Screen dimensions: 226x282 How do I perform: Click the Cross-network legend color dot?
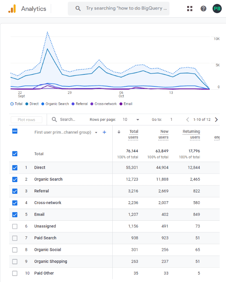tap(92, 104)
